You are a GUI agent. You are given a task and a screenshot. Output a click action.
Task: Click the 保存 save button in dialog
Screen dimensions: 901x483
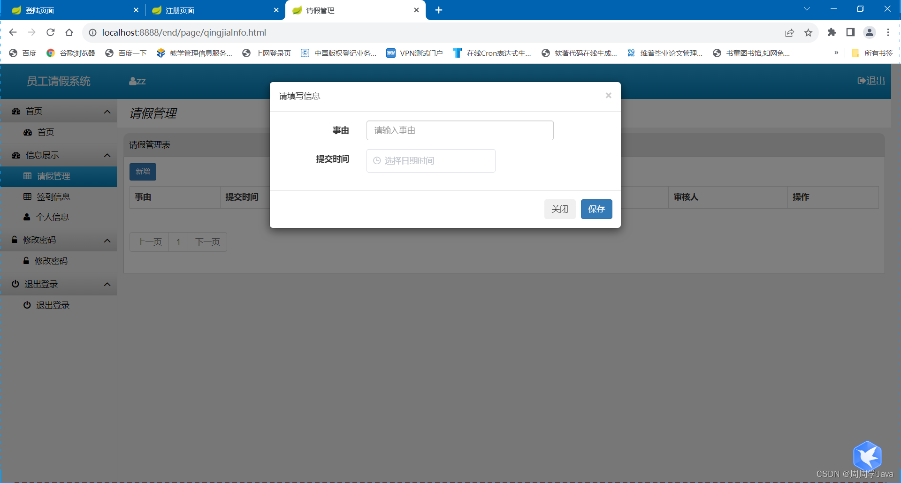pyautogui.click(x=596, y=209)
